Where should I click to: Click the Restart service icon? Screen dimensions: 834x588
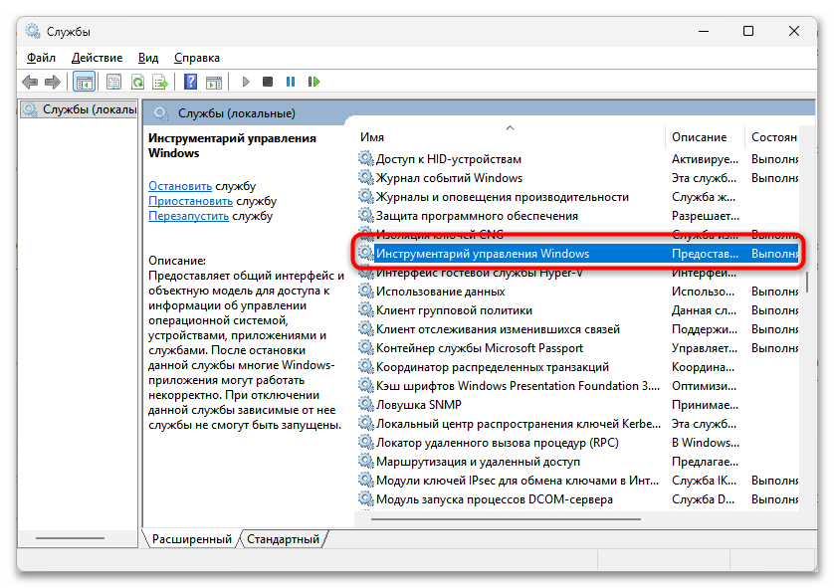[x=313, y=82]
